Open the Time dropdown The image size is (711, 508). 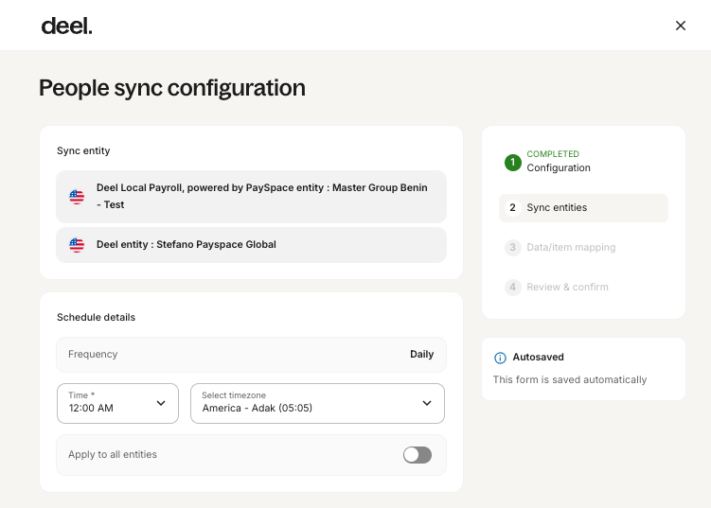(x=118, y=403)
